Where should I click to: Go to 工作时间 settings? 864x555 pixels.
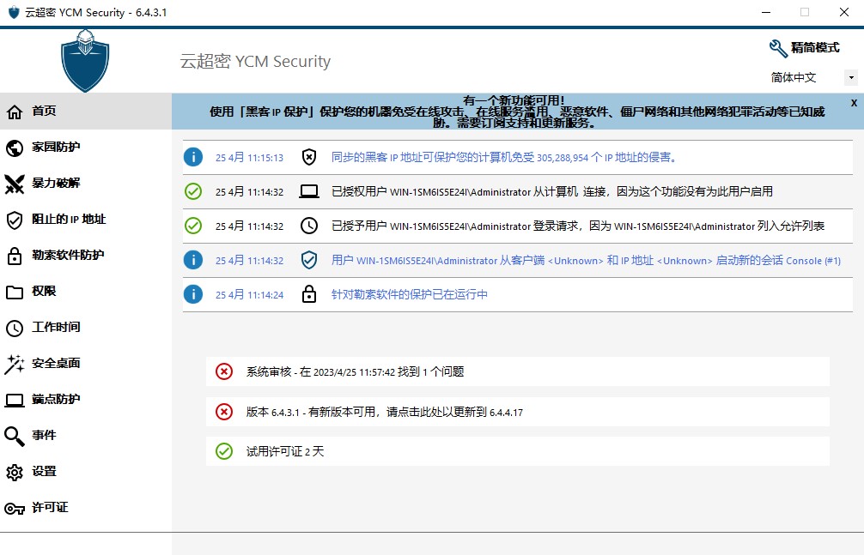(86, 328)
